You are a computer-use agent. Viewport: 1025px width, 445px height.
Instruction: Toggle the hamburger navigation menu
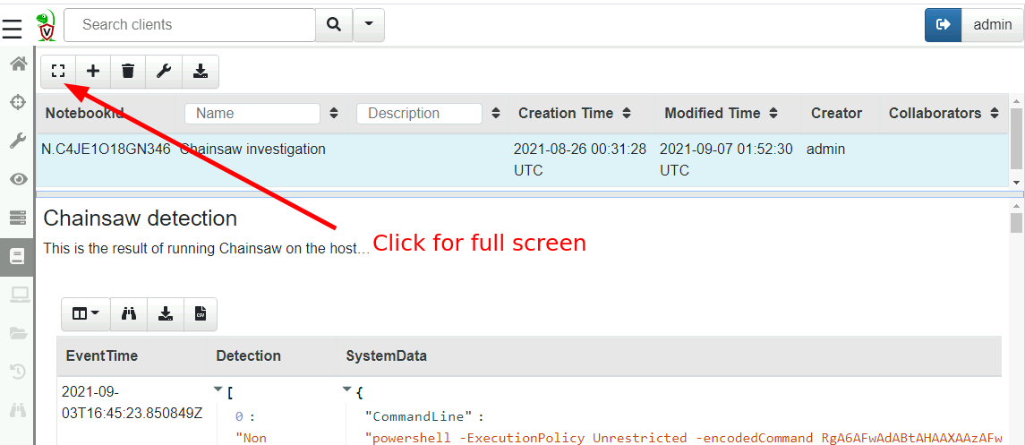click(x=12, y=30)
